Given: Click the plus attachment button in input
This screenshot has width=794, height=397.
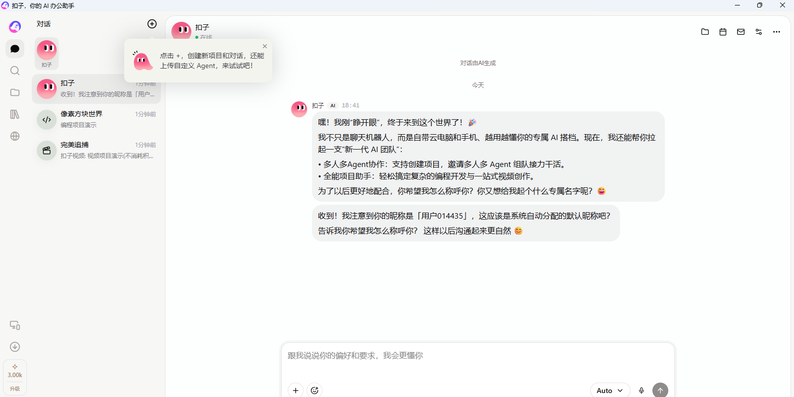Looking at the screenshot, I should pyautogui.click(x=296, y=391).
